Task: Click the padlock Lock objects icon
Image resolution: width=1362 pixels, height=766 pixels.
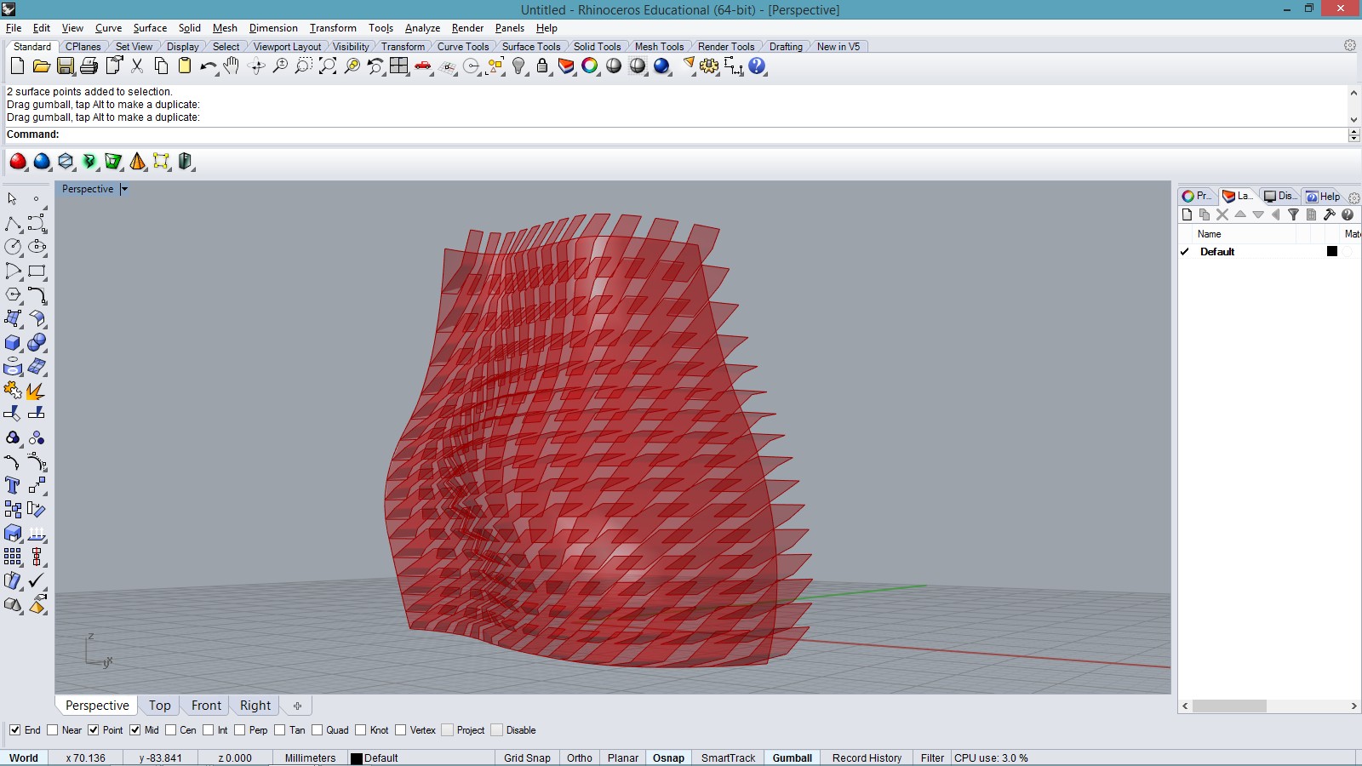Action: click(x=542, y=66)
